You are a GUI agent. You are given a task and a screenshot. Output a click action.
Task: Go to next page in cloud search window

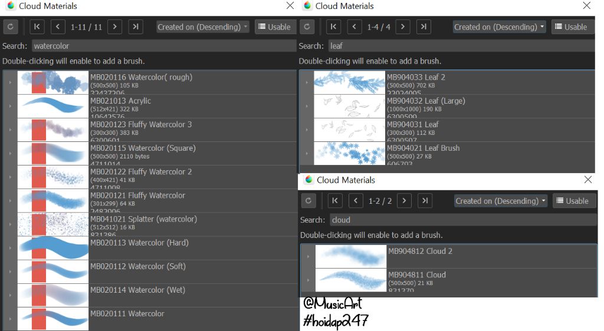point(404,201)
